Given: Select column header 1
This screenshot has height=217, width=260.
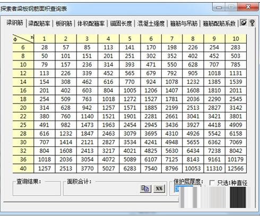Looking at the screenshot, I should tap(45, 39).
